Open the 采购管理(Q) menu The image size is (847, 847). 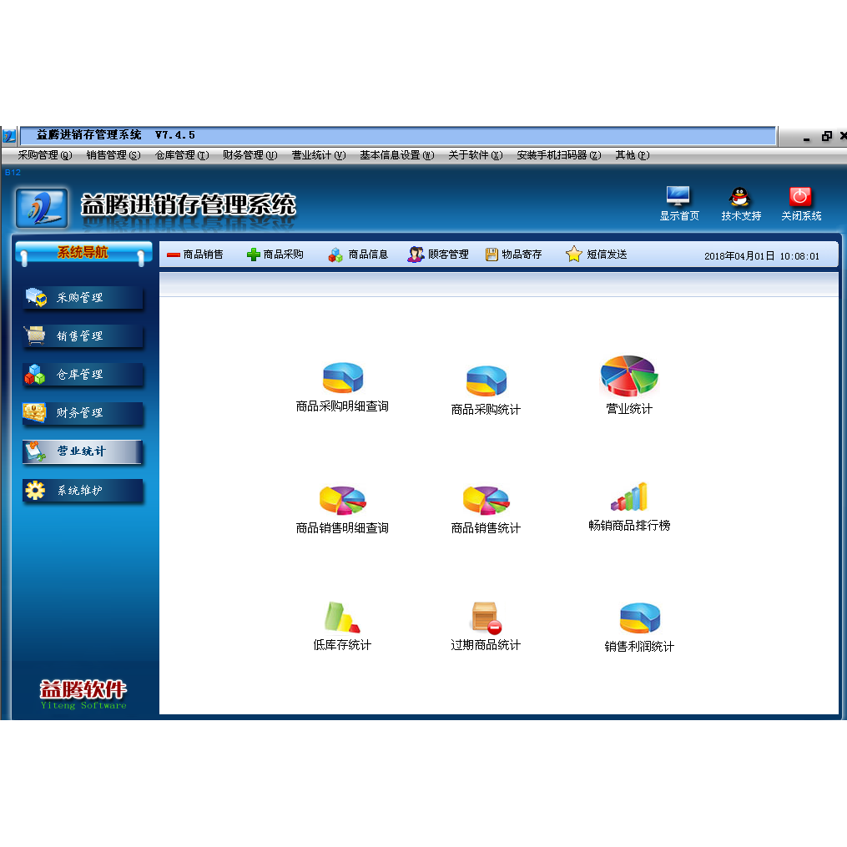[x=45, y=155]
